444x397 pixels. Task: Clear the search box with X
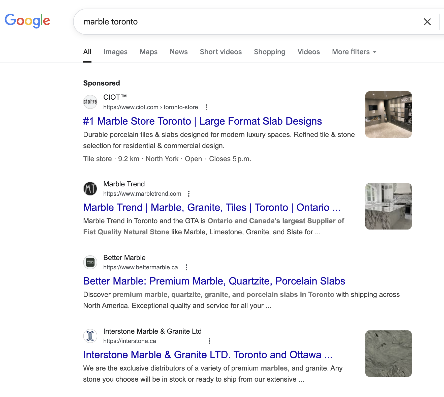click(x=427, y=22)
